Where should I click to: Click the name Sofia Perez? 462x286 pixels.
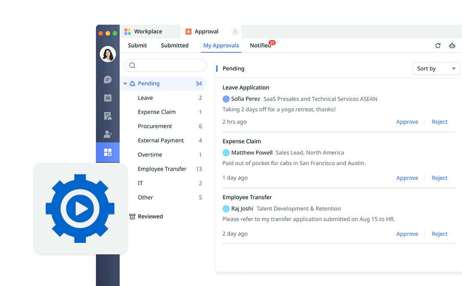(246, 99)
